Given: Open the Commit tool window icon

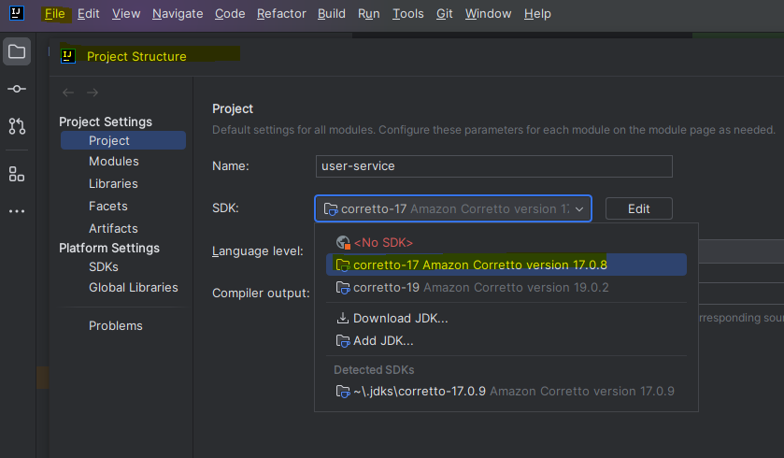Looking at the screenshot, I should tap(17, 89).
